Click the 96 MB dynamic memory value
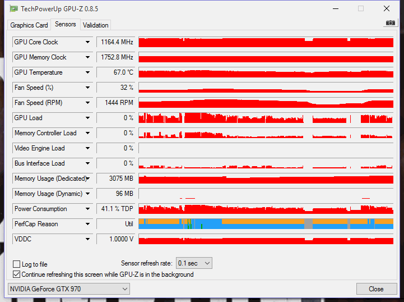 (116, 194)
